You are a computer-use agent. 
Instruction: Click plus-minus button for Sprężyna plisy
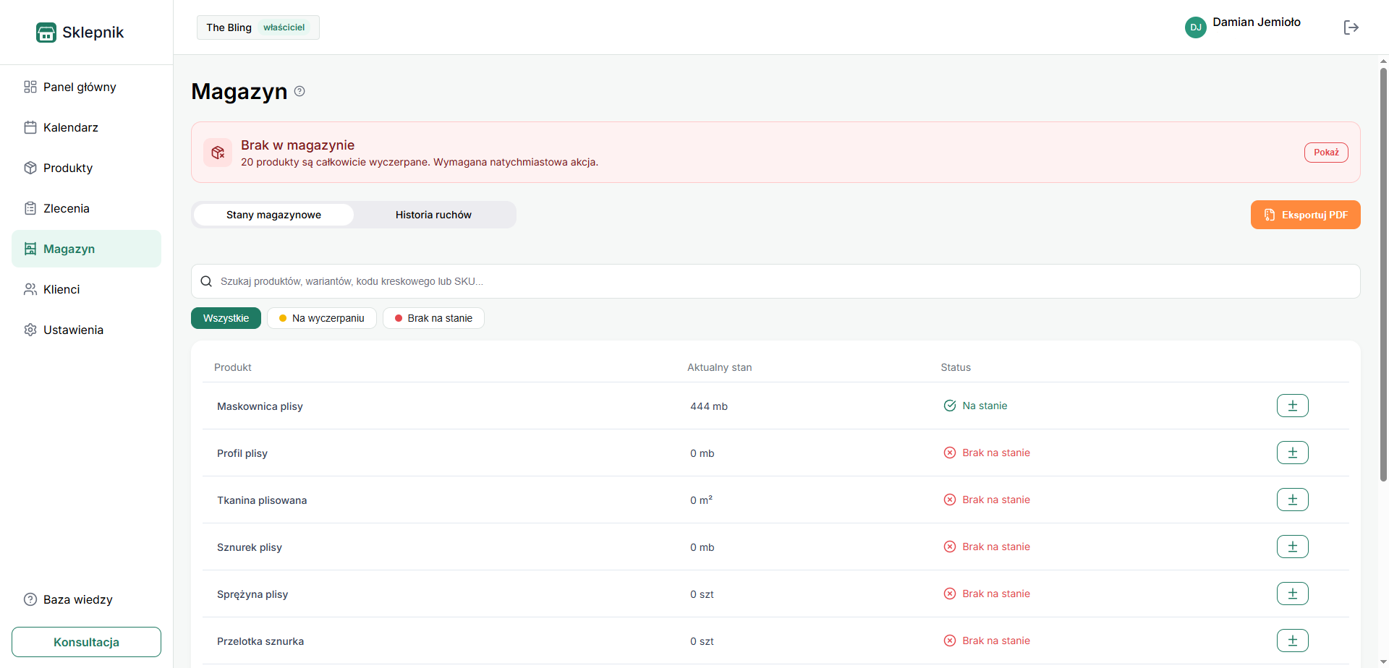pos(1292,594)
